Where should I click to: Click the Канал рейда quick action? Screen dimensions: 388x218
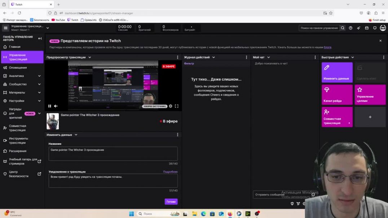click(x=337, y=95)
